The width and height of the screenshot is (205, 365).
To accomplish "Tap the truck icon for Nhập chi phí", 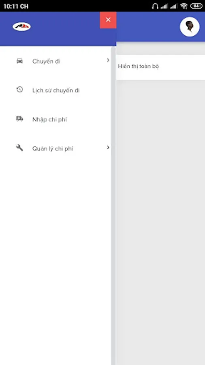I will pyautogui.click(x=20, y=119).
